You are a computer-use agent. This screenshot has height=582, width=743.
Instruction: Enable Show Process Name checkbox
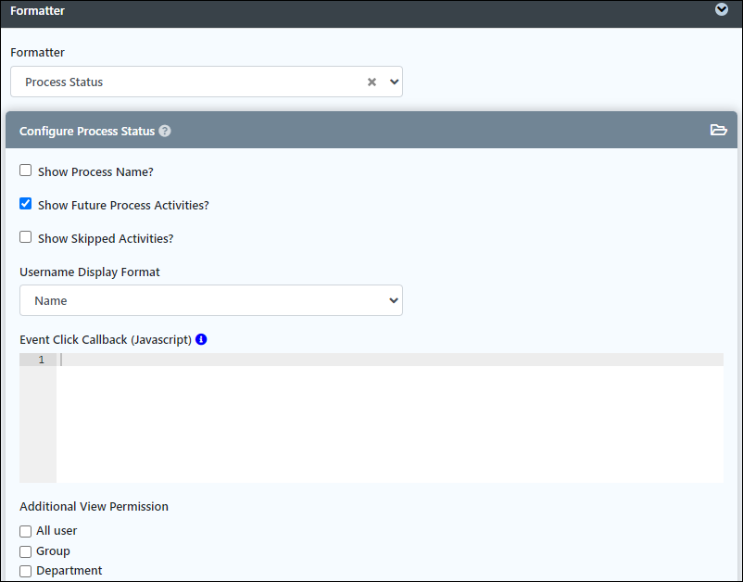26,171
